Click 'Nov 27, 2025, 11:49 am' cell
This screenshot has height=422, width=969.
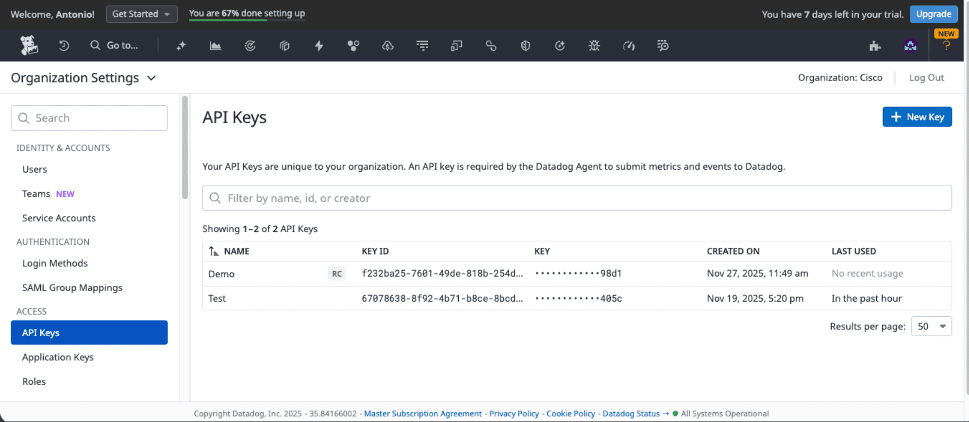pos(758,274)
